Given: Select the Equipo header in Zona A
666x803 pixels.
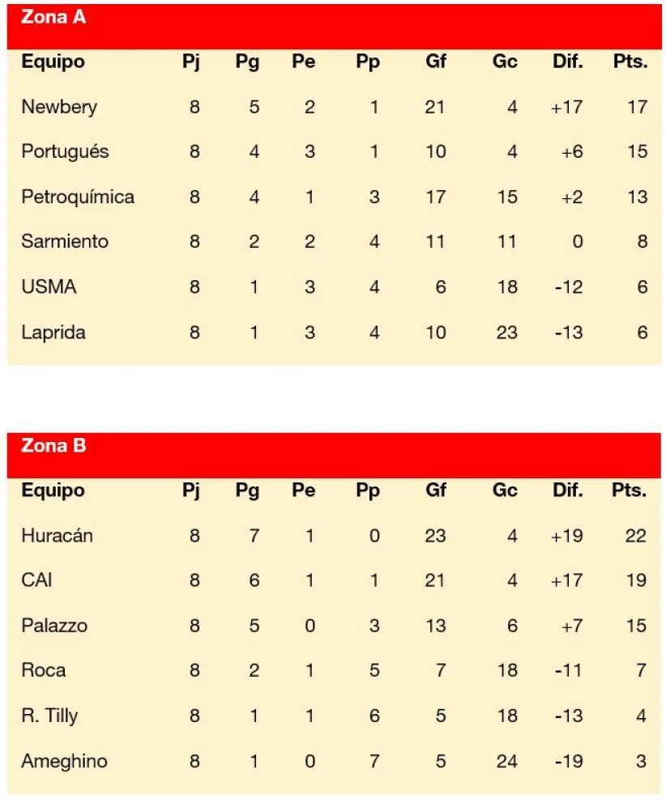Looking at the screenshot, I should [x=53, y=62].
